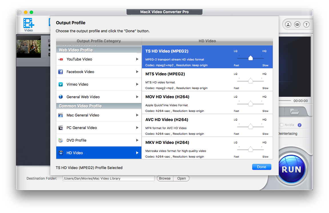This screenshot has width=329, height=213.
Task: Expand DVD Profile submenu arrow
Action: click(x=137, y=140)
